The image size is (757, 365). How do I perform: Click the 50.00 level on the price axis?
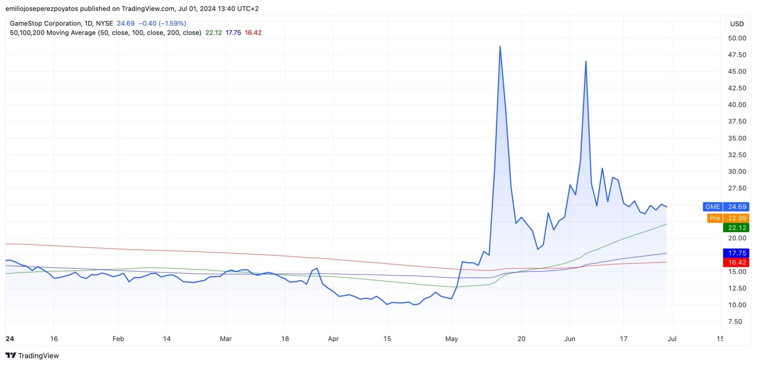[737, 38]
